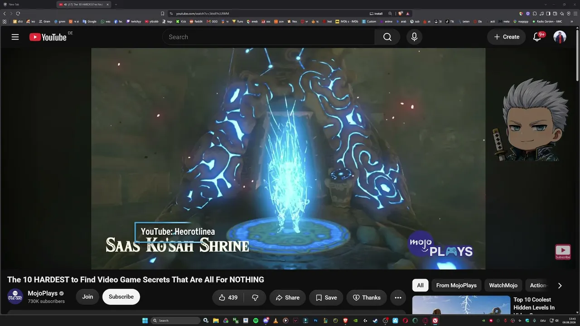Click the YouTube search magnifier button
This screenshot has height=326, width=580.
click(x=387, y=37)
